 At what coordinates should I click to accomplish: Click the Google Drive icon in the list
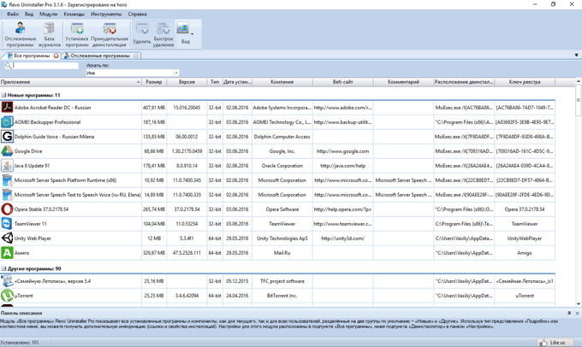[7, 151]
